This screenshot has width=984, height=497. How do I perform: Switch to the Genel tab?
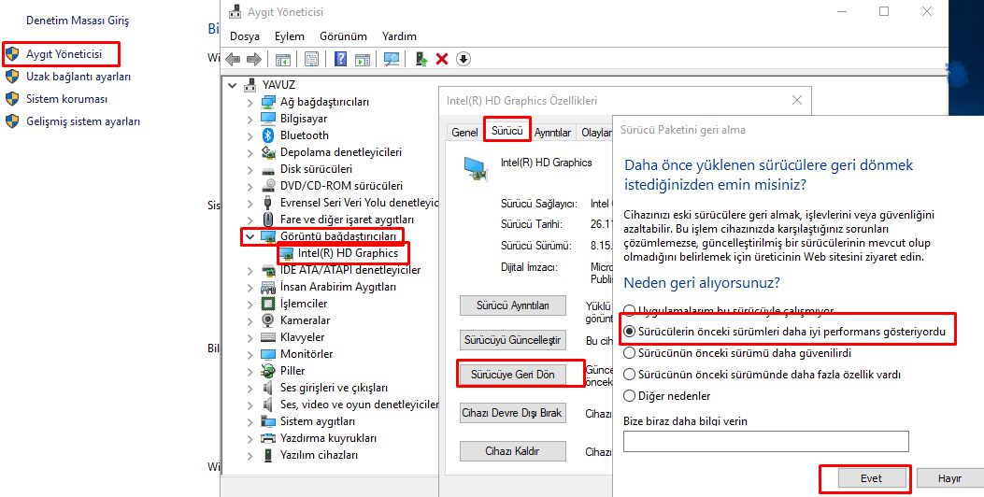point(464,133)
